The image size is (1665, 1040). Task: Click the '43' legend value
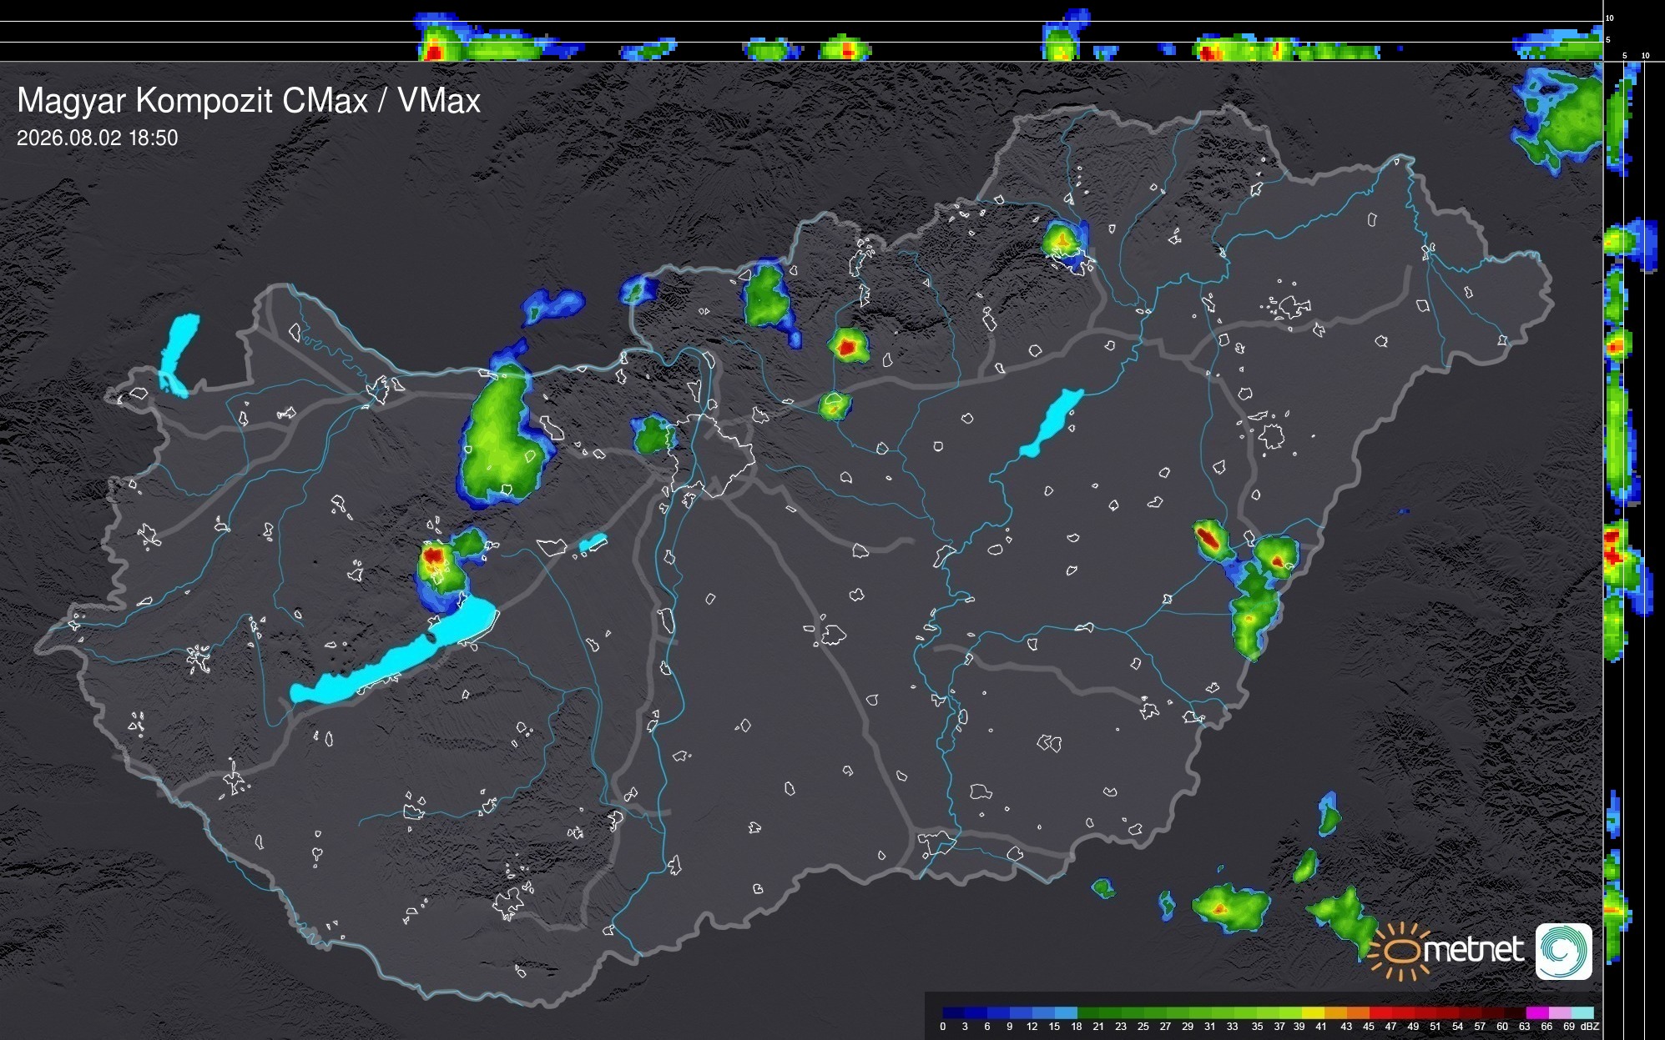(1346, 1027)
